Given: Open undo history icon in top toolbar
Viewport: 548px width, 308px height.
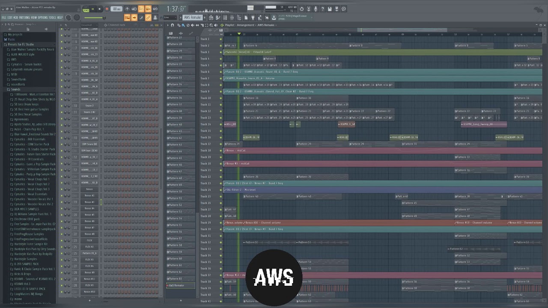Looking at the screenshot, I should [301, 9].
